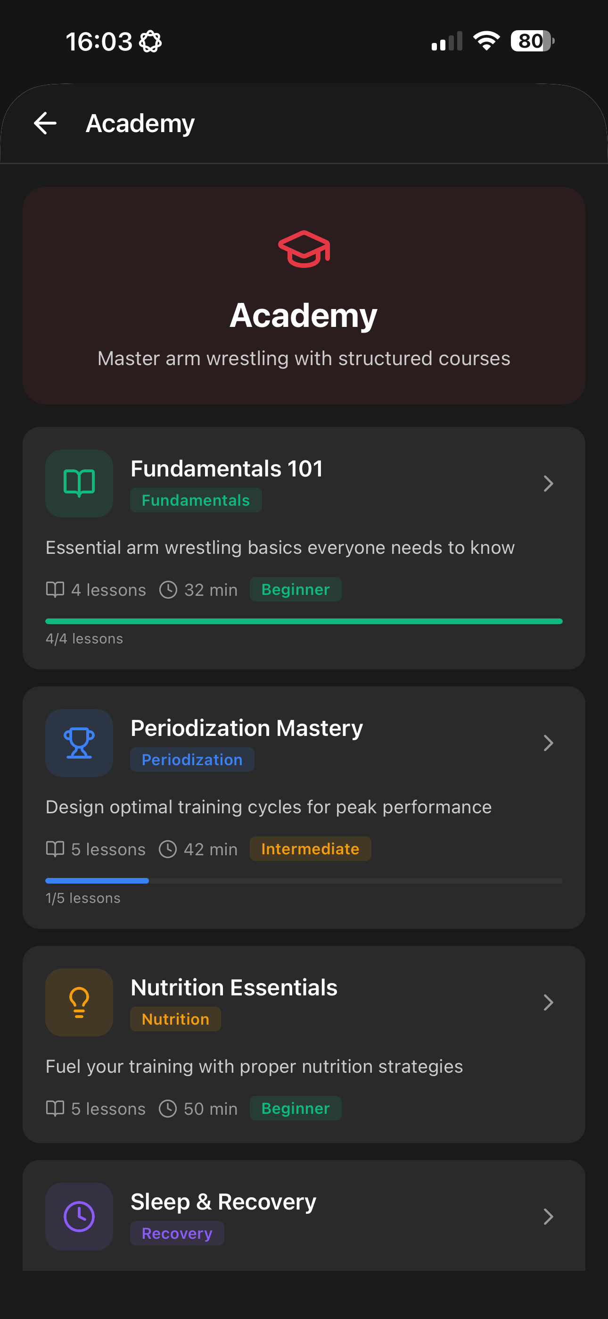Click the Recovery category tag
The image size is (608, 1319).
click(x=177, y=1234)
